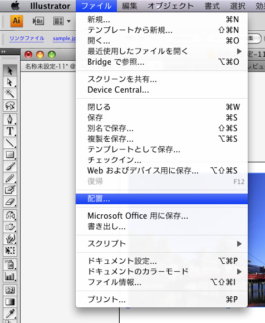Select the Warp tool

click(x=10, y=239)
